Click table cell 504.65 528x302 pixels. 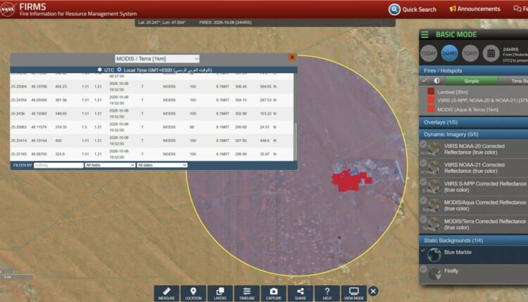265,86
